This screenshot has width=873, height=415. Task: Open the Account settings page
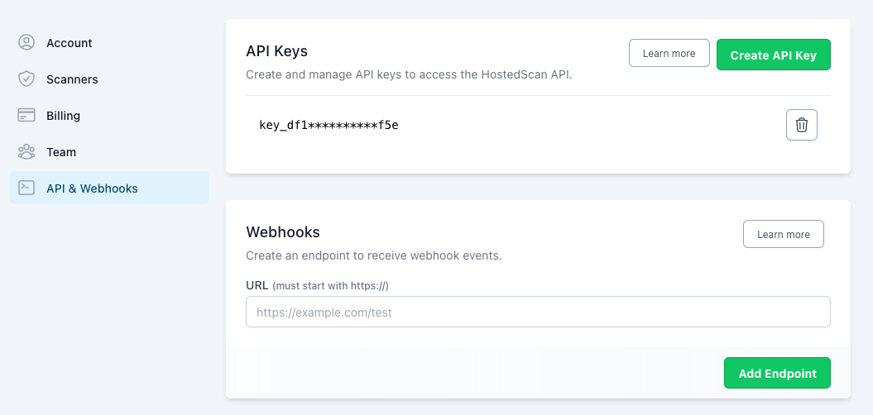70,43
